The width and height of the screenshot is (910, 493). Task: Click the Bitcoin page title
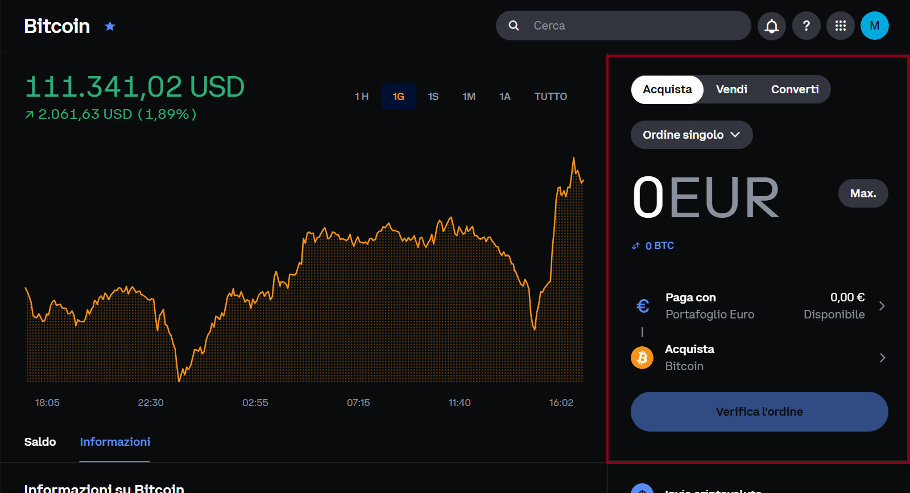coord(57,26)
